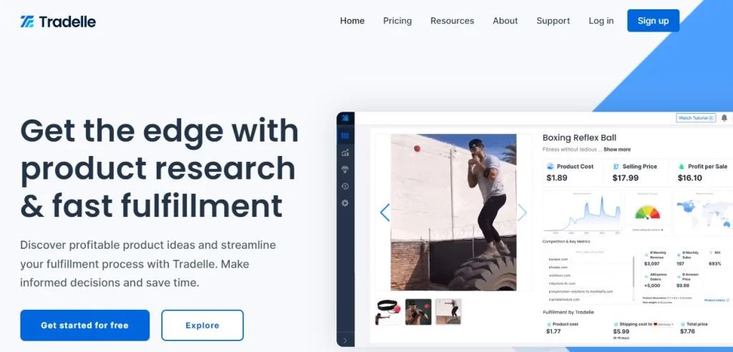Image resolution: width=733 pixels, height=352 pixels.
Task: Open the Resources menu item
Action: (452, 21)
